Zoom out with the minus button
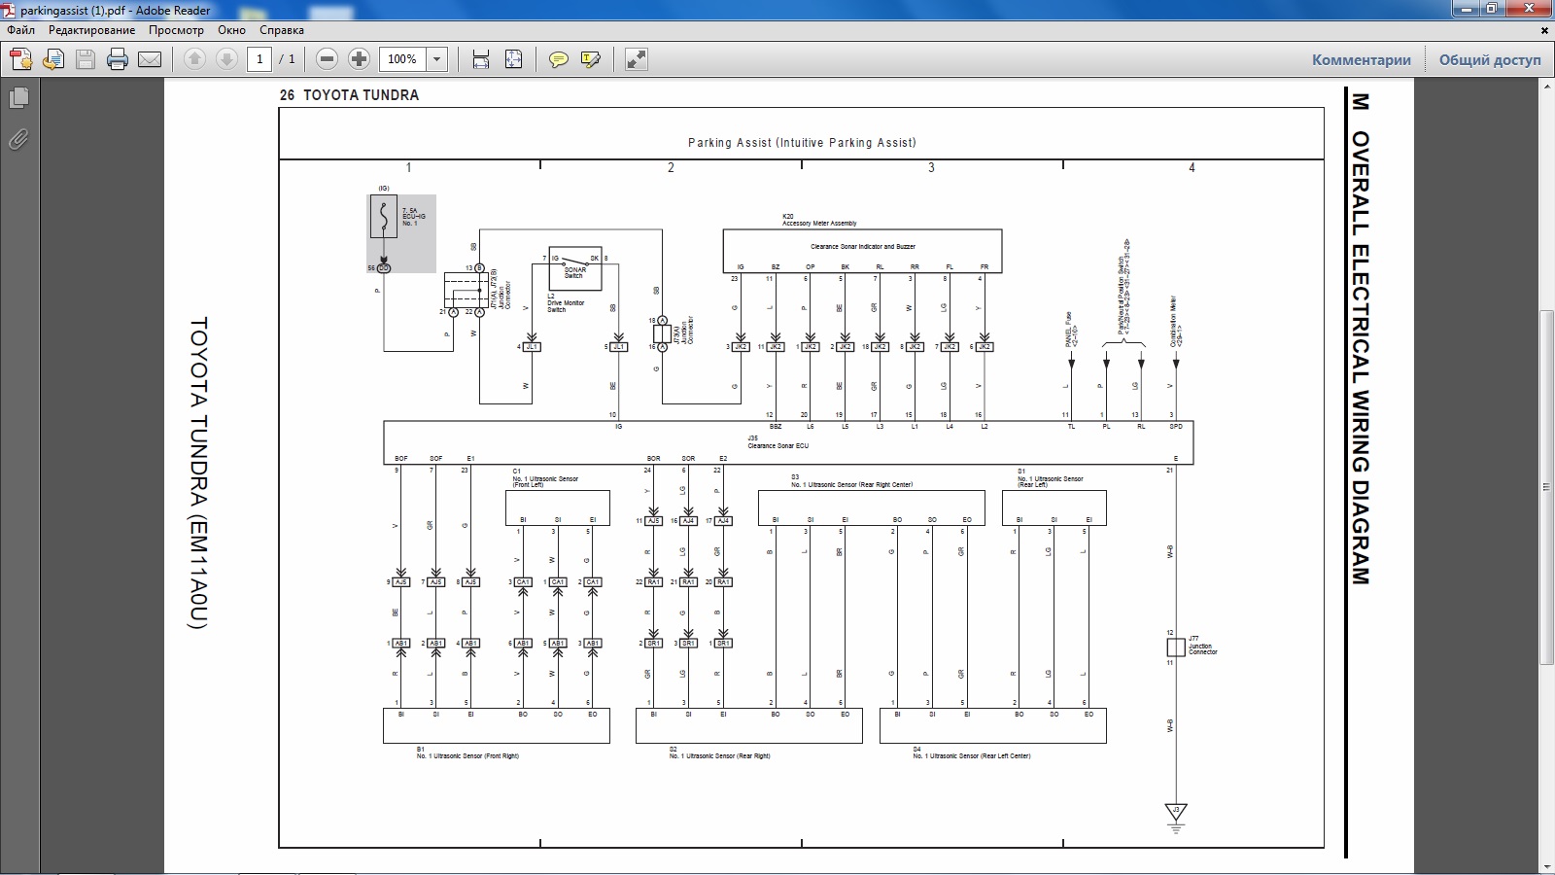This screenshot has height=875, width=1555. pyautogui.click(x=328, y=59)
